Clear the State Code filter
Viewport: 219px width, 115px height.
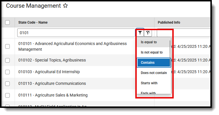[x=148, y=33]
